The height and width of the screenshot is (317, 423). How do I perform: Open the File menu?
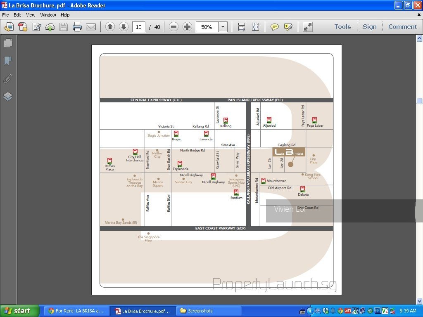(x=5, y=15)
